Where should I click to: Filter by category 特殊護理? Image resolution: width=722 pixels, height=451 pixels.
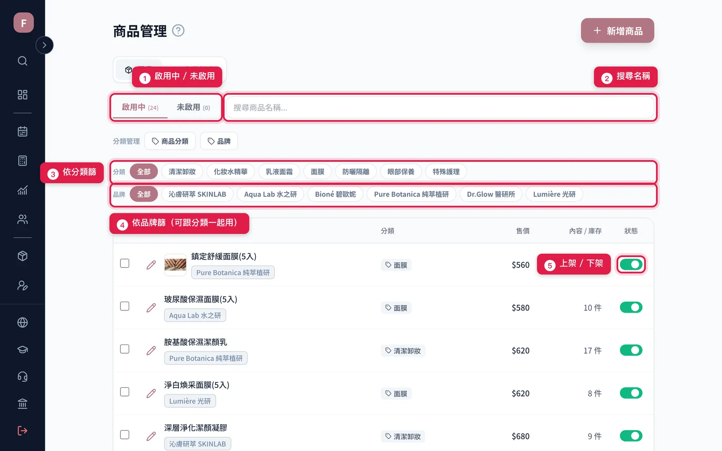point(446,172)
